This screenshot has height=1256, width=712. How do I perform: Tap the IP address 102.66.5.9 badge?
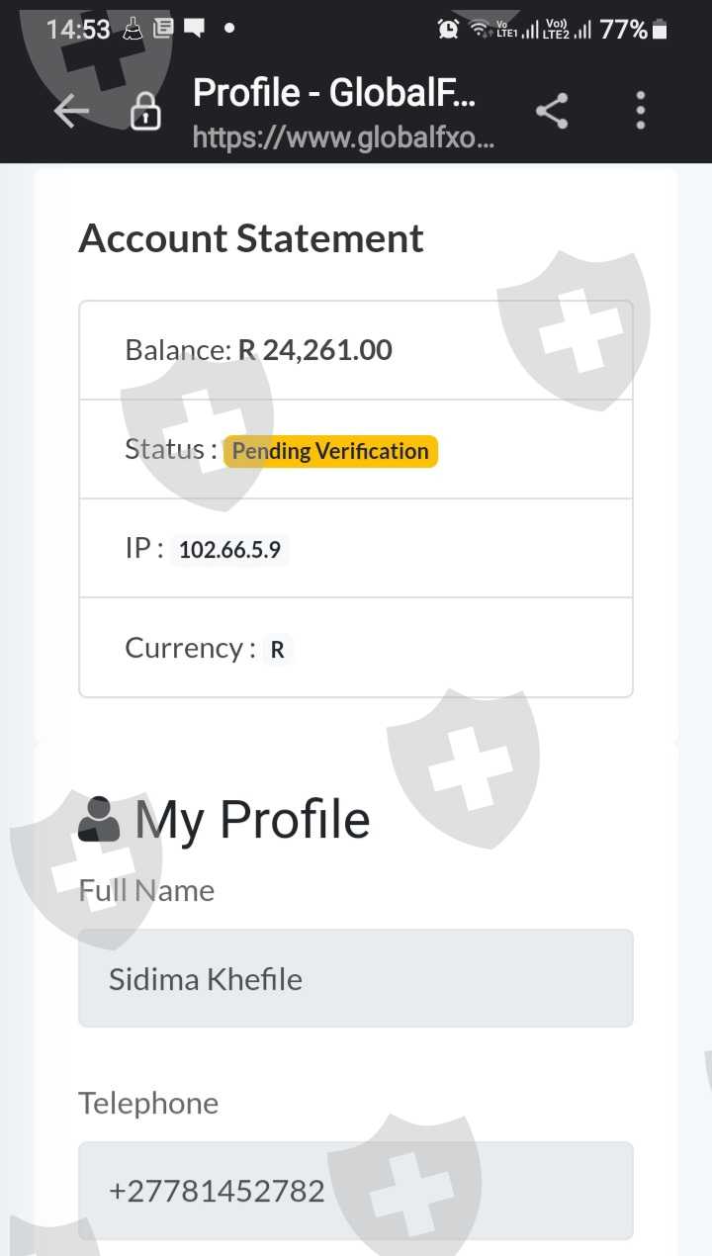point(229,550)
